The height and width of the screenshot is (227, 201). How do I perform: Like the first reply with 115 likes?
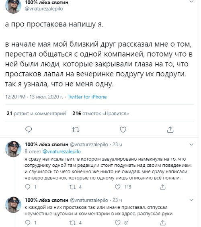point(117,187)
